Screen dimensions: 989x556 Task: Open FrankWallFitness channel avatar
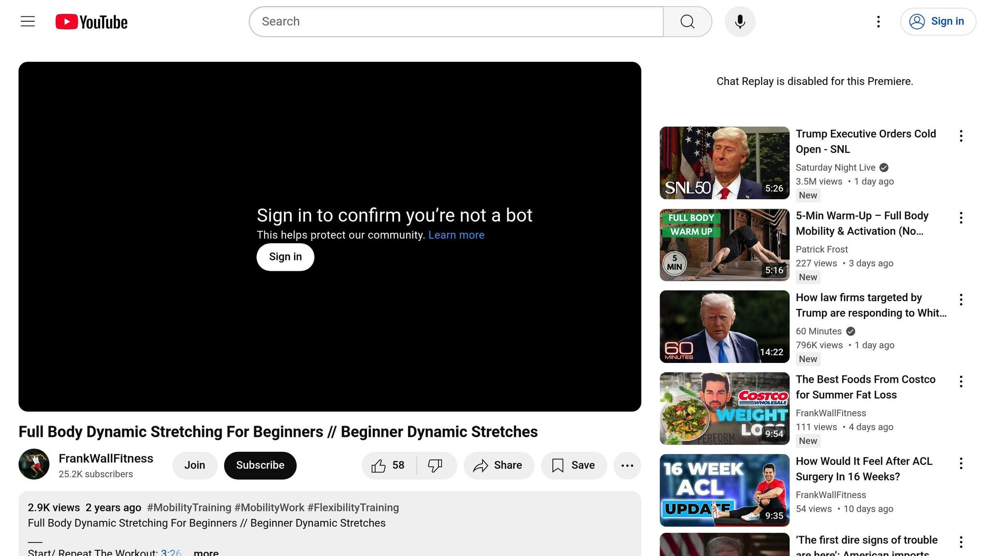pyautogui.click(x=34, y=464)
